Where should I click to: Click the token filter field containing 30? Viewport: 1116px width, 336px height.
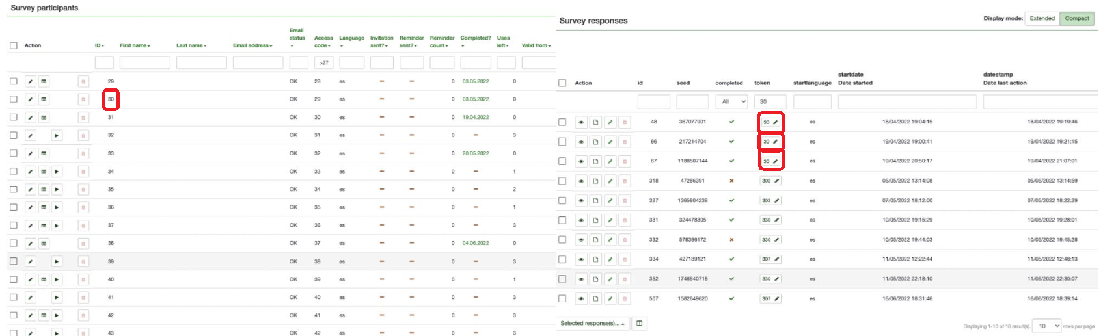point(770,101)
